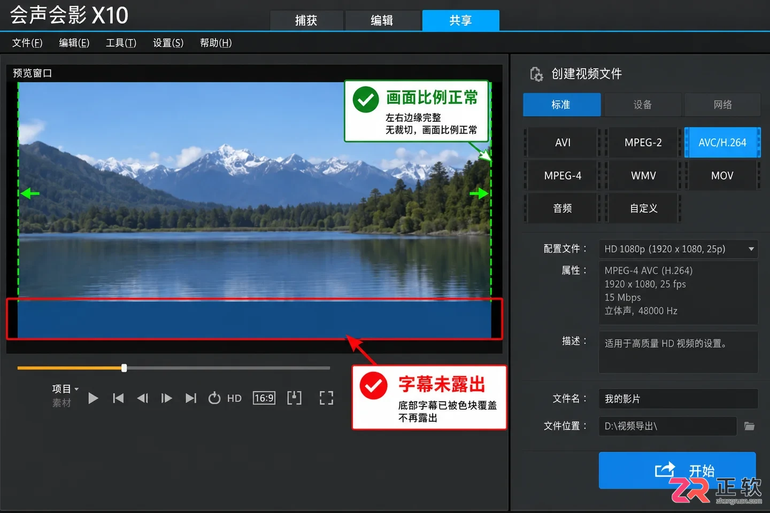
Task: Open the 帮助(H) menu
Action: coord(215,43)
